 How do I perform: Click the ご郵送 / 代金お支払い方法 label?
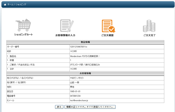21,65
